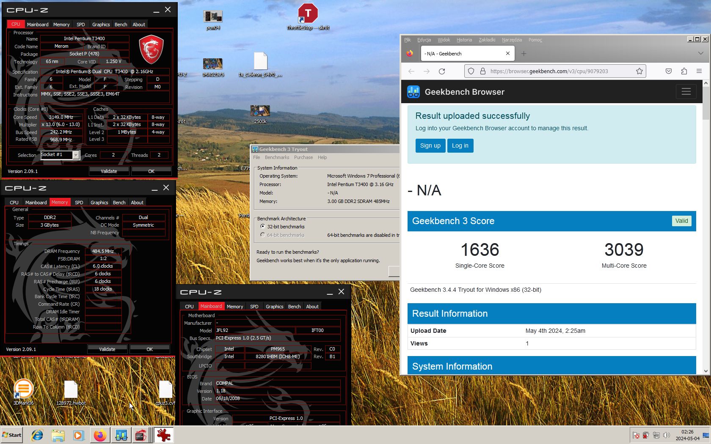
Task: Open the Zakładki menu in Firefox
Action: 487,40
